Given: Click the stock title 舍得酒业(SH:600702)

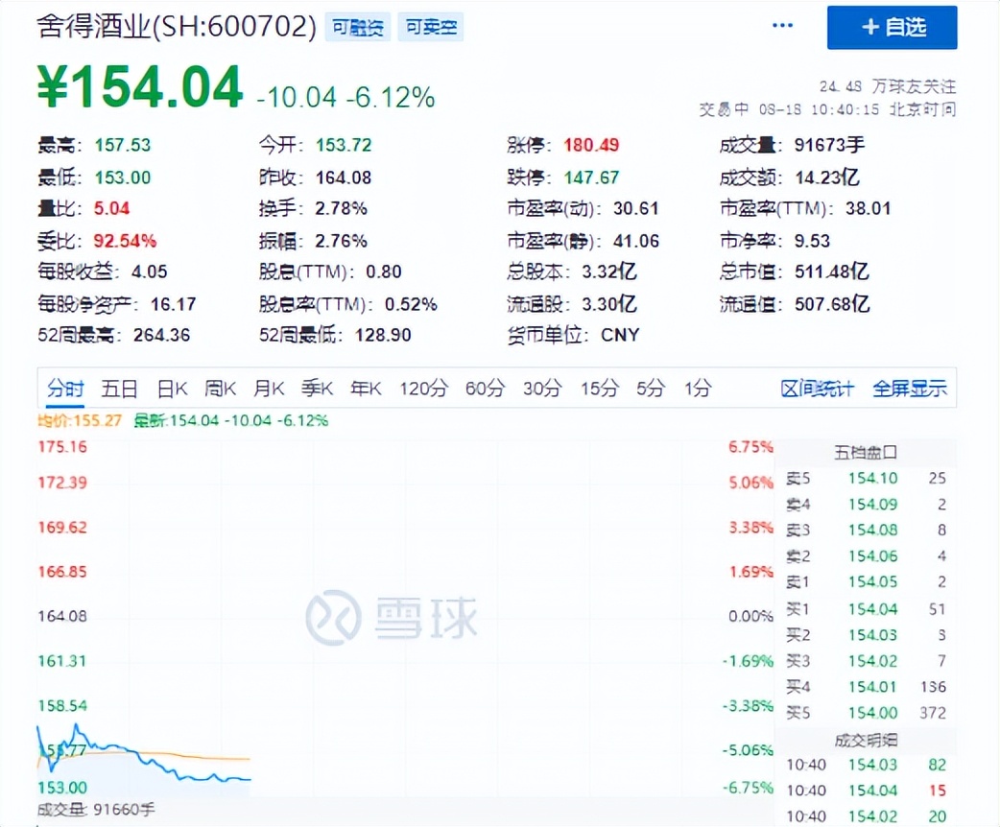Looking at the screenshot, I should (x=176, y=27).
